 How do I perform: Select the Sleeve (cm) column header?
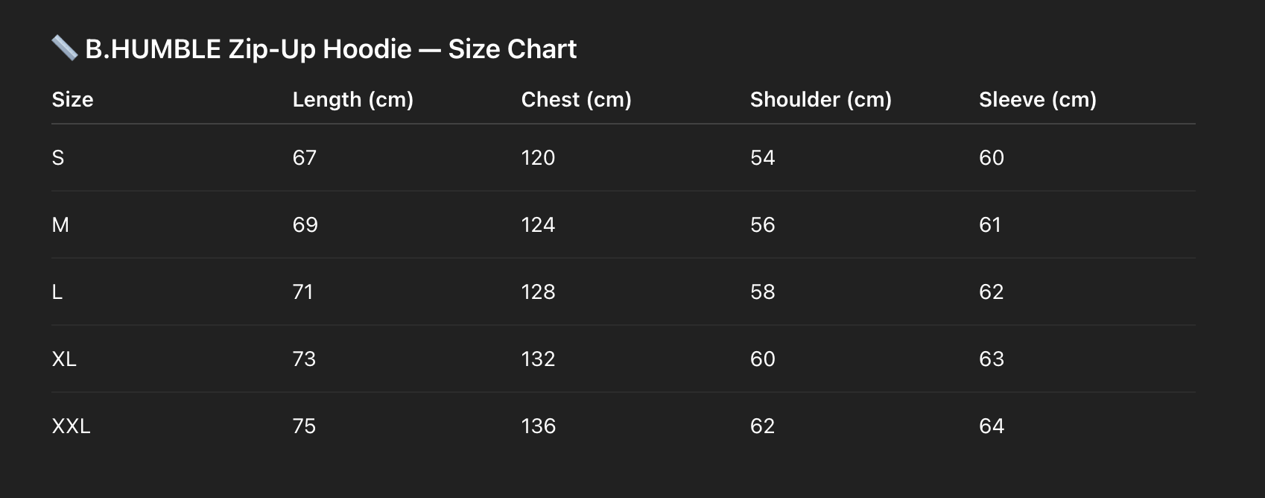point(1037,99)
